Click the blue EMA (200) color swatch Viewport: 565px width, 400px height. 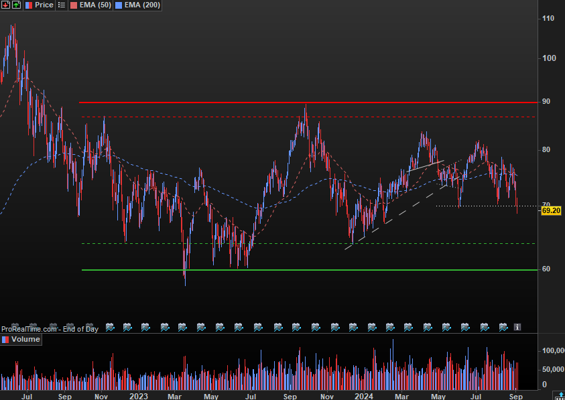pos(119,5)
